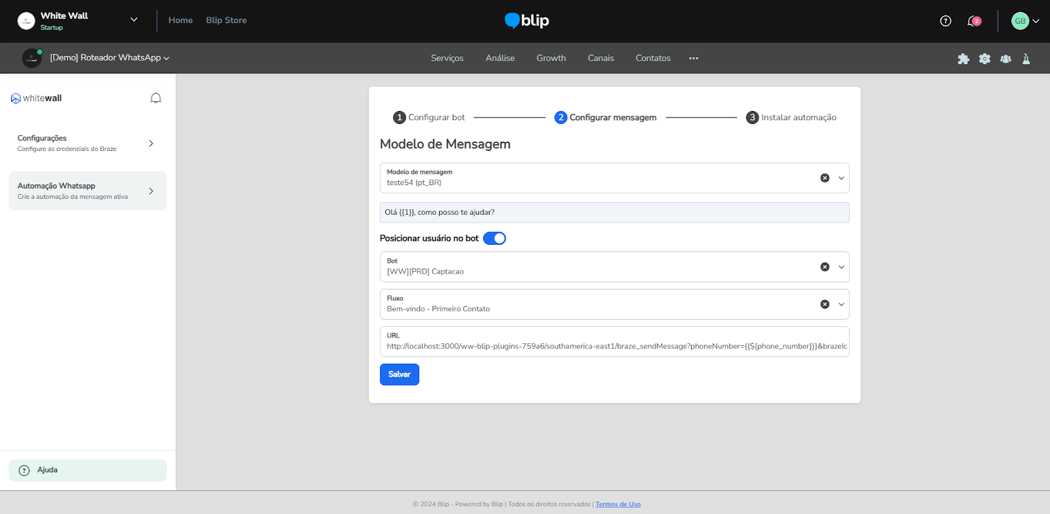Image resolution: width=1050 pixels, height=514 pixels.
Task: Go to step 1 Configurar bot
Action: tap(429, 118)
